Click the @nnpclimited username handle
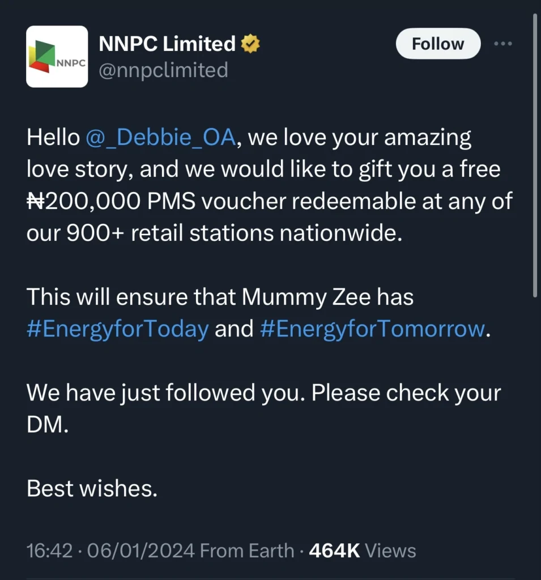This screenshot has height=580, width=541. (x=164, y=70)
